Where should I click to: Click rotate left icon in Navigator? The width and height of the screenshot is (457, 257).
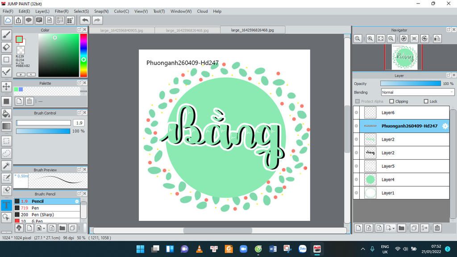pyautogui.click(x=403, y=38)
